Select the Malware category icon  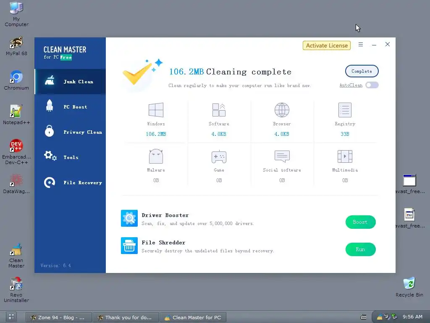tap(156, 156)
